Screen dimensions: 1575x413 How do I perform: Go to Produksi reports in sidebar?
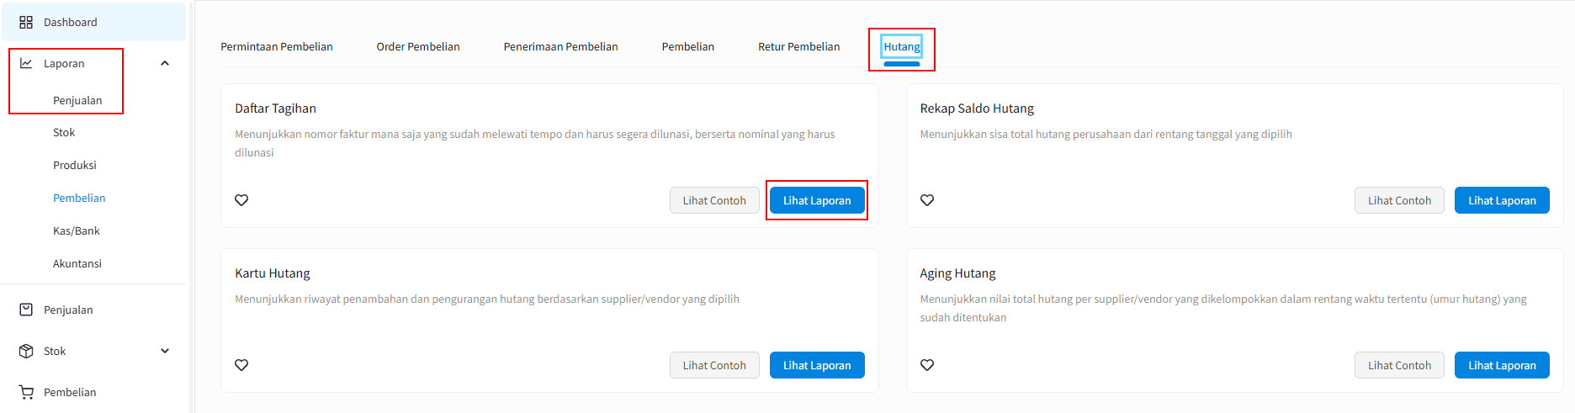(x=75, y=165)
